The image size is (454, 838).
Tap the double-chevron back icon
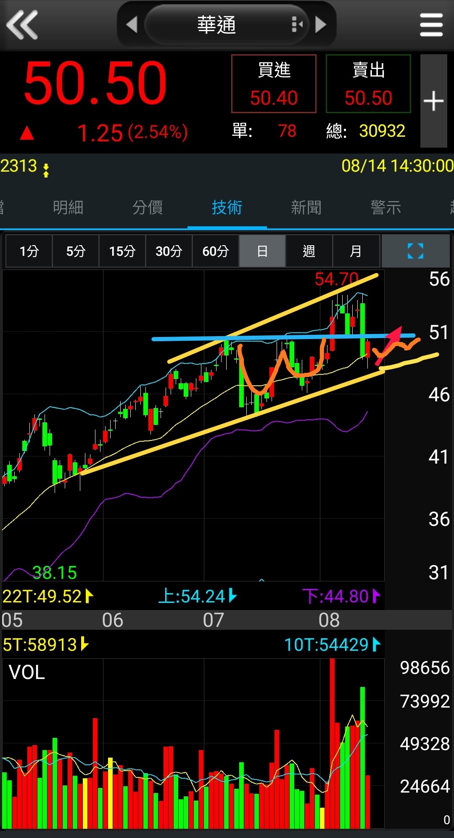tap(22, 25)
